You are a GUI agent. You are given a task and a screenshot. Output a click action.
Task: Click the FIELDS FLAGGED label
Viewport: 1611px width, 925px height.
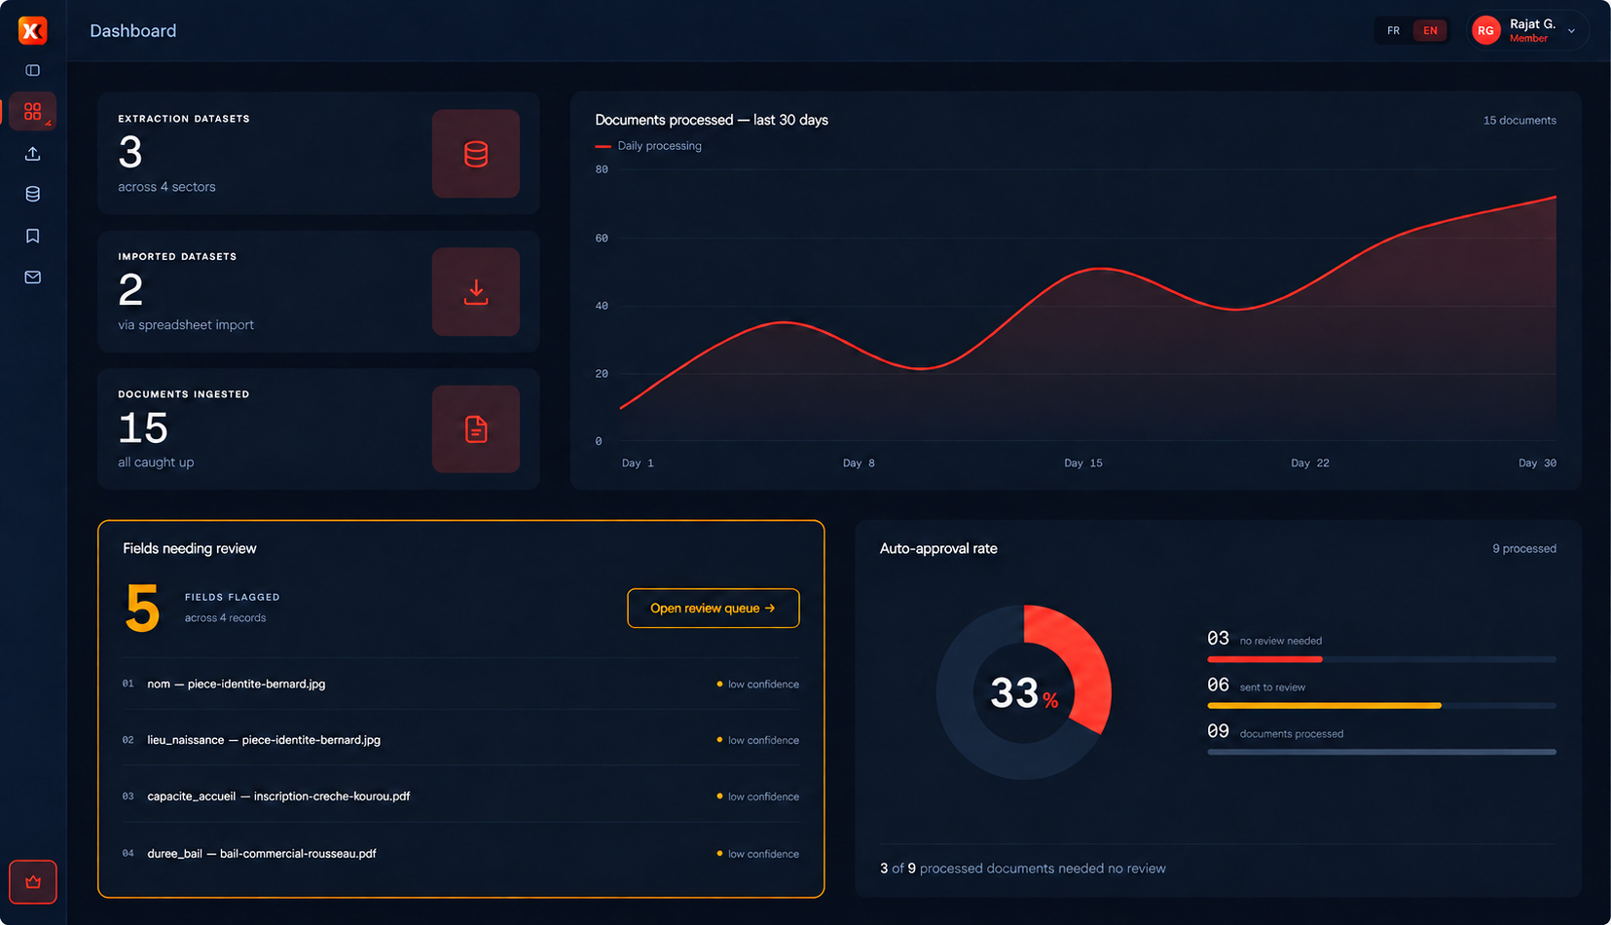[x=233, y=597]
